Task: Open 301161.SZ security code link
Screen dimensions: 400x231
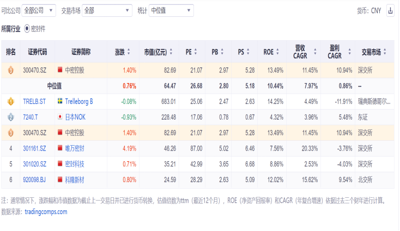Action: pos(34,148)
